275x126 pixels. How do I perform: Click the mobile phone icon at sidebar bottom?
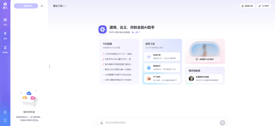point(5,120)
